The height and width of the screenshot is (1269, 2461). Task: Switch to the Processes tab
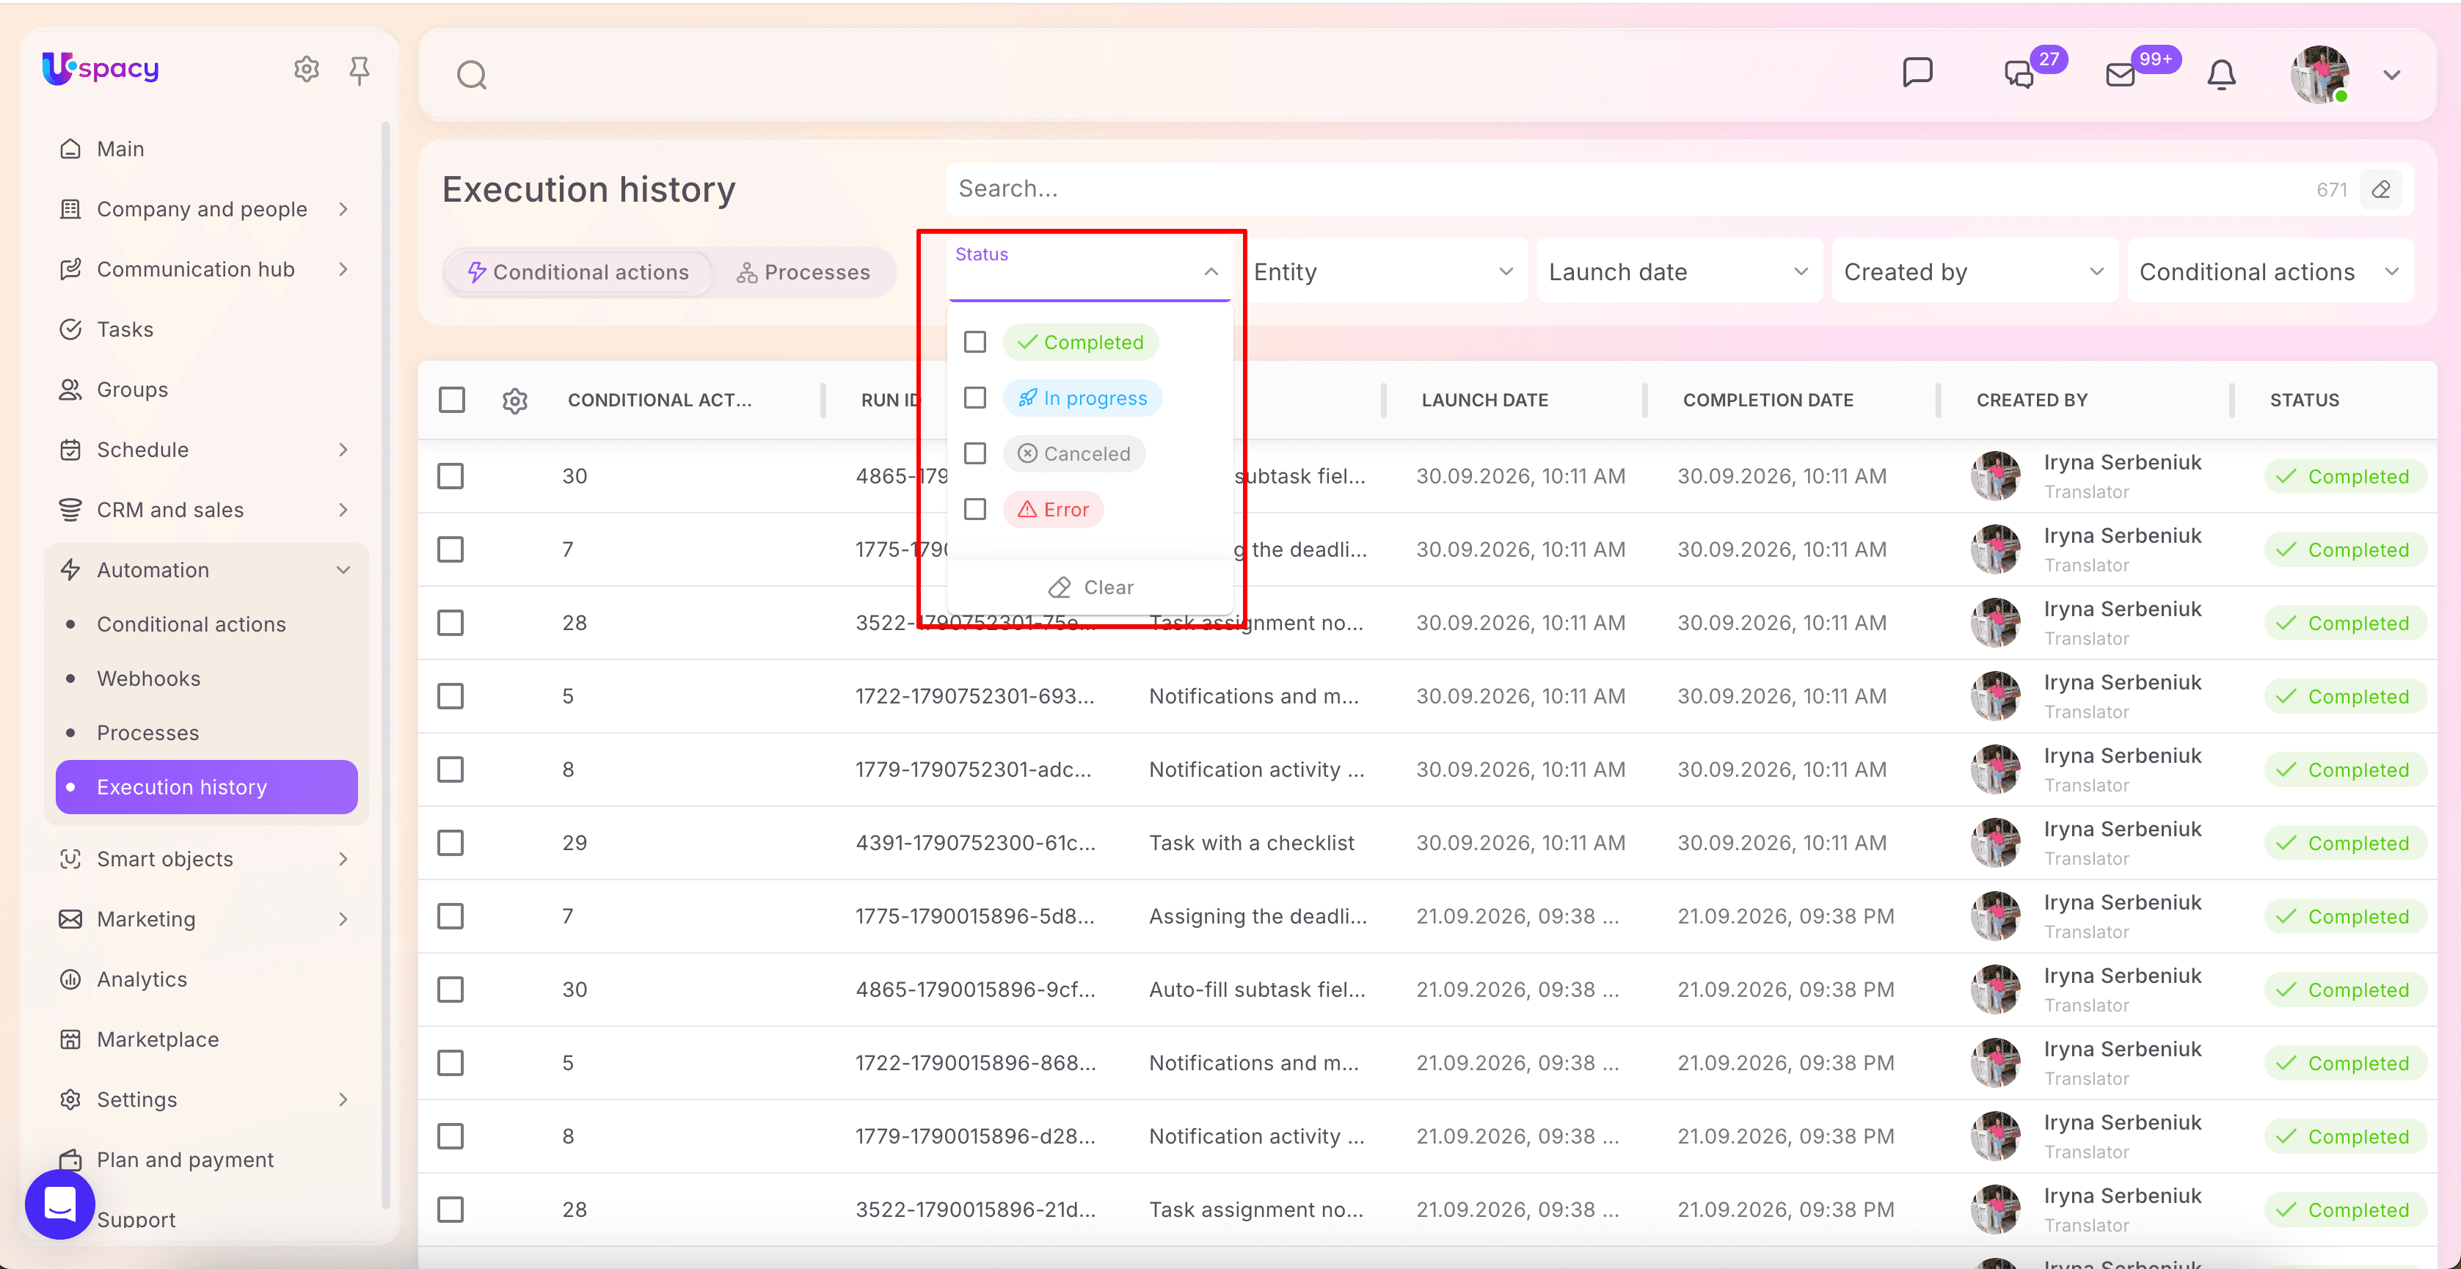(803, 272)
